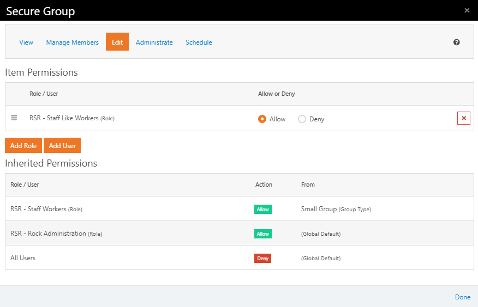The image size is (478, 307).
Task: Select the Edit tab
Action: [x=117, y=42]
